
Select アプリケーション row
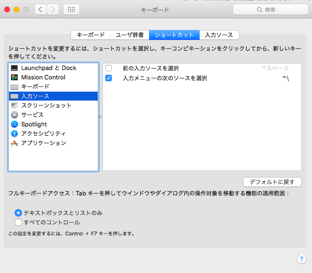click(x=53, y=143)
